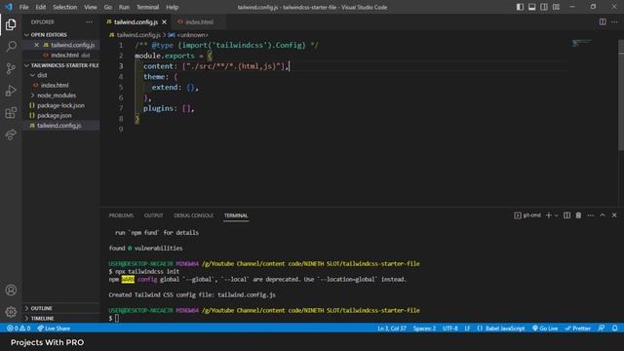This screenshot has width=624, height=351.
Task: Open the Explorer view in activity bar
Action: click(11, 24)
